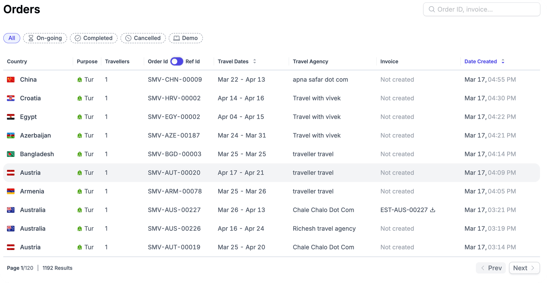This screenshot has height=283, width=547.
Task: Click the Croatia flag icon
Action: click(x=11, y=98)
